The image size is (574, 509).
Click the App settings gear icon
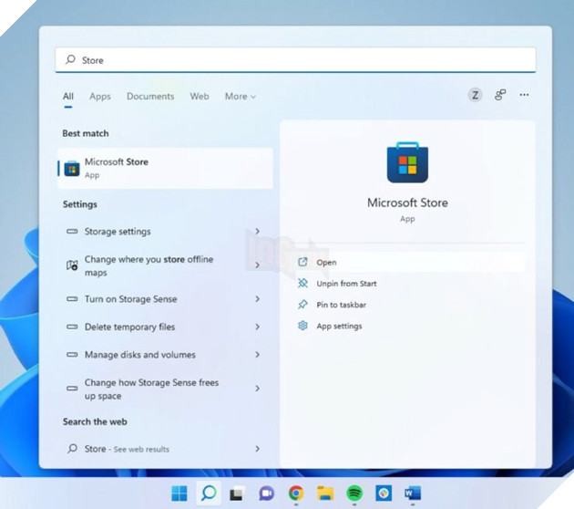(x=302, y=326)
